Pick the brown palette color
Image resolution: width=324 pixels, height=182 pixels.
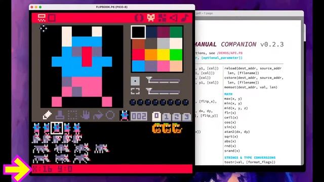138,43
